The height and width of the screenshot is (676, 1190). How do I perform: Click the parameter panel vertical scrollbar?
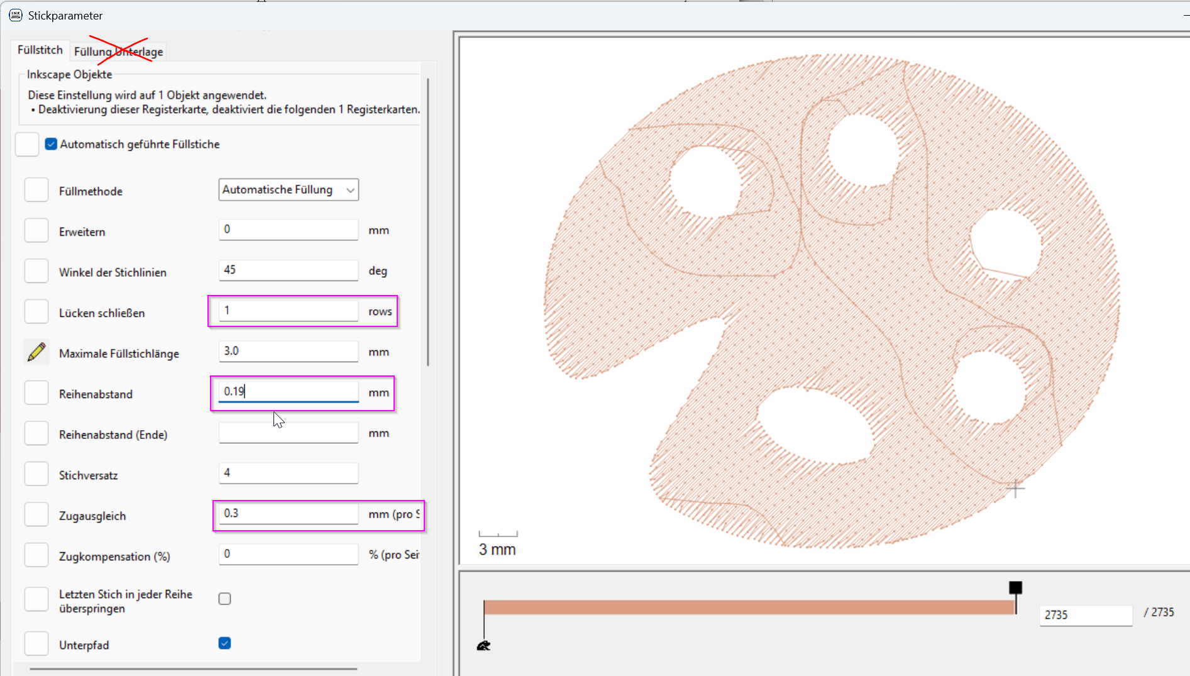(x=428, y=220)
